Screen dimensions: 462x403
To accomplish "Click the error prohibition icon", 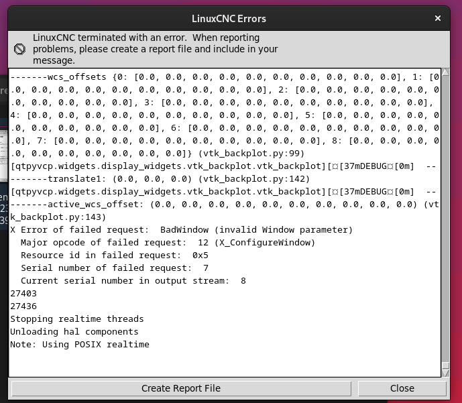I will coord(19,49).
